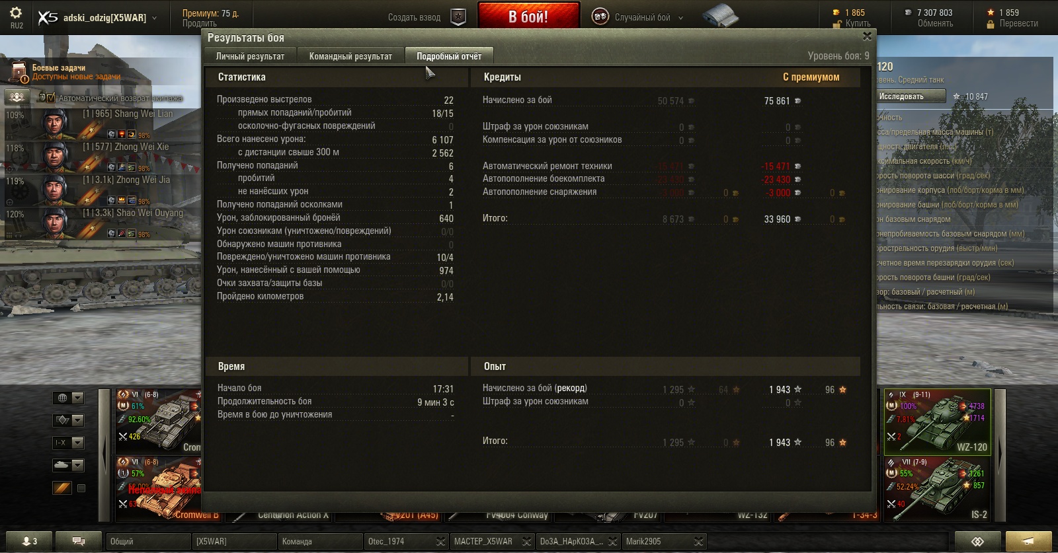
Task: Expand the nation filter globe dropdown
Action: coord(69,398)
